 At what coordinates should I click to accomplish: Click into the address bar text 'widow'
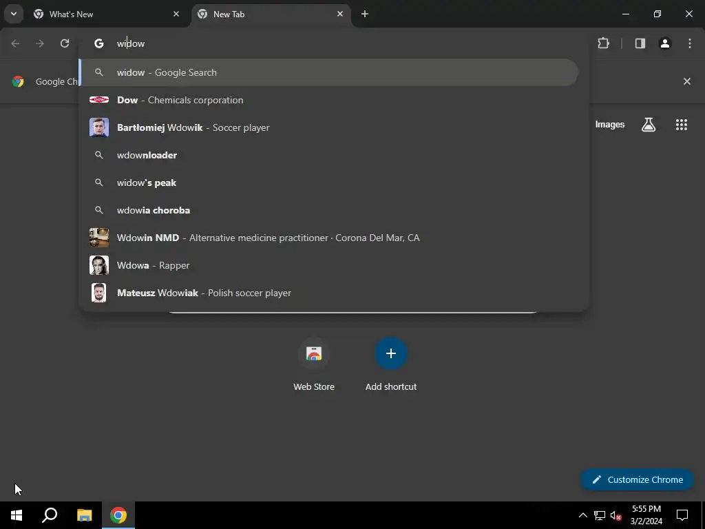pyautogui.click(x=131, y=43)
